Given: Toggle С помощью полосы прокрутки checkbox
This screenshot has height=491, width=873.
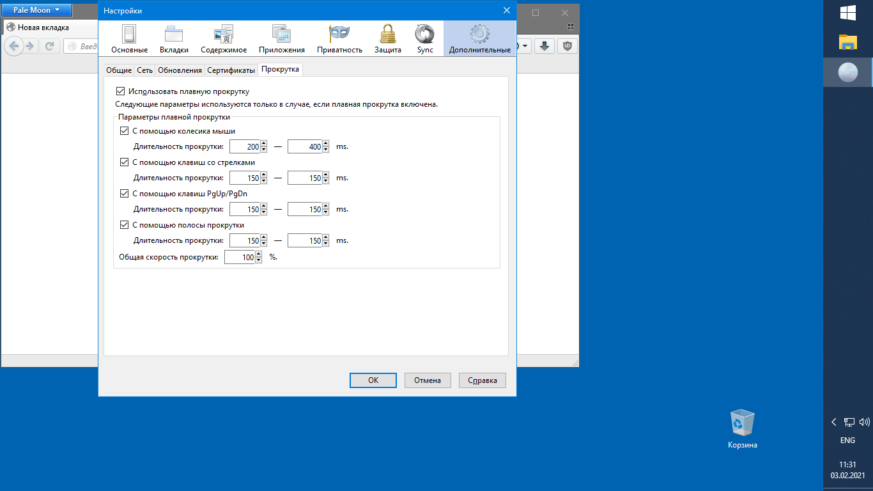Looking at the screenshot, I should pos(125,225).
